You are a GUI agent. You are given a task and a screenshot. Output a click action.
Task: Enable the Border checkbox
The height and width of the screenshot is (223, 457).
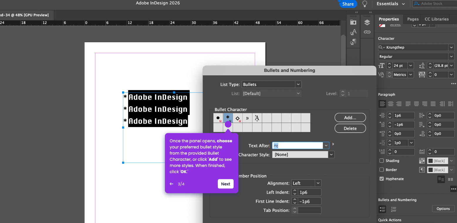click(x=382, y=170)
